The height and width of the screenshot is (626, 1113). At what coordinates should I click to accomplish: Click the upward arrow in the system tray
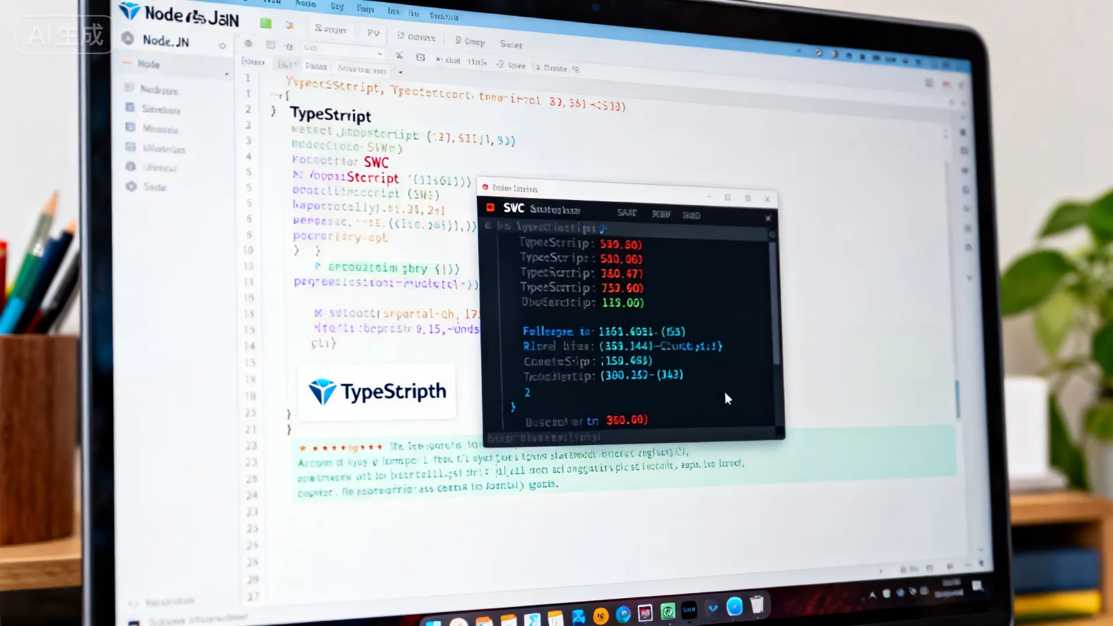[x=872, y=595]
